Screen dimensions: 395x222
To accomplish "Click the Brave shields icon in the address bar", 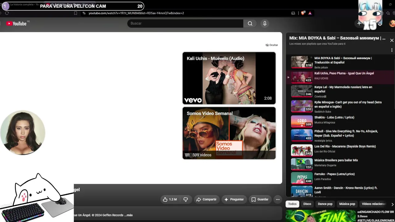I will click(x=303, y=13).
